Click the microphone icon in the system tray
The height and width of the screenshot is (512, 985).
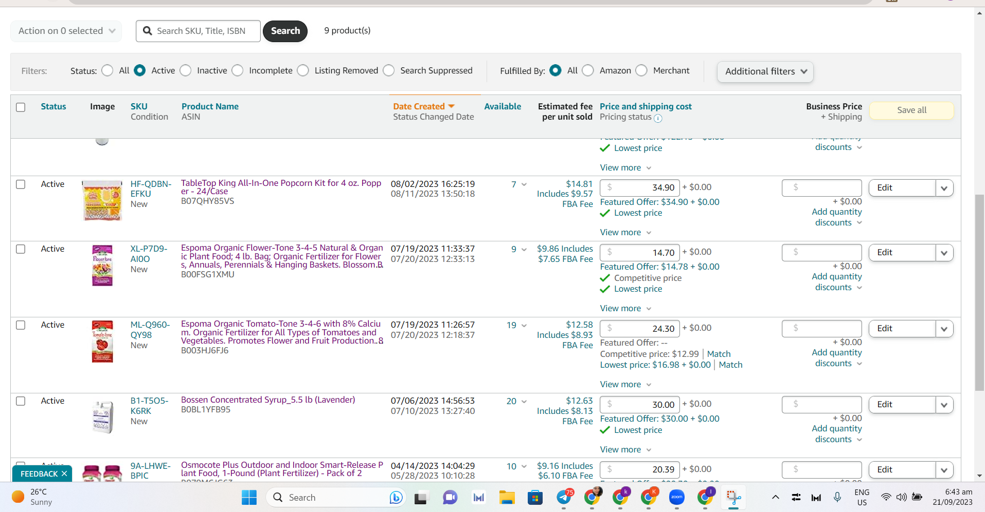pyautogui.click(x=837, y=497)
